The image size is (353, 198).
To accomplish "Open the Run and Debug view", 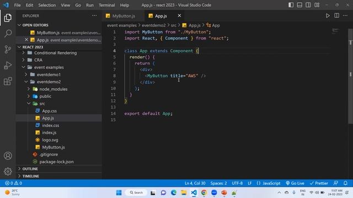I will coord(8,65).
